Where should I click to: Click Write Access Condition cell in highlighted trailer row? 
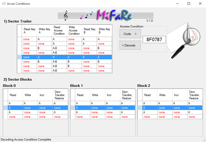point(74,57)
